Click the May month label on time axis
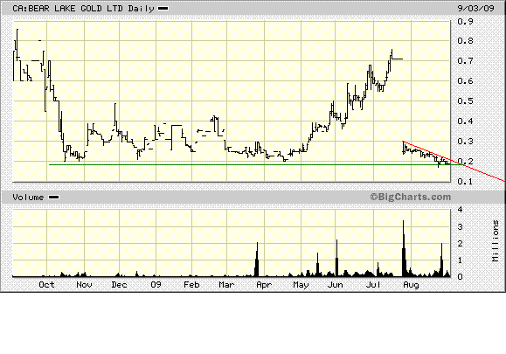The width and height of the screenshot is (506, 354). pos(302,285)
